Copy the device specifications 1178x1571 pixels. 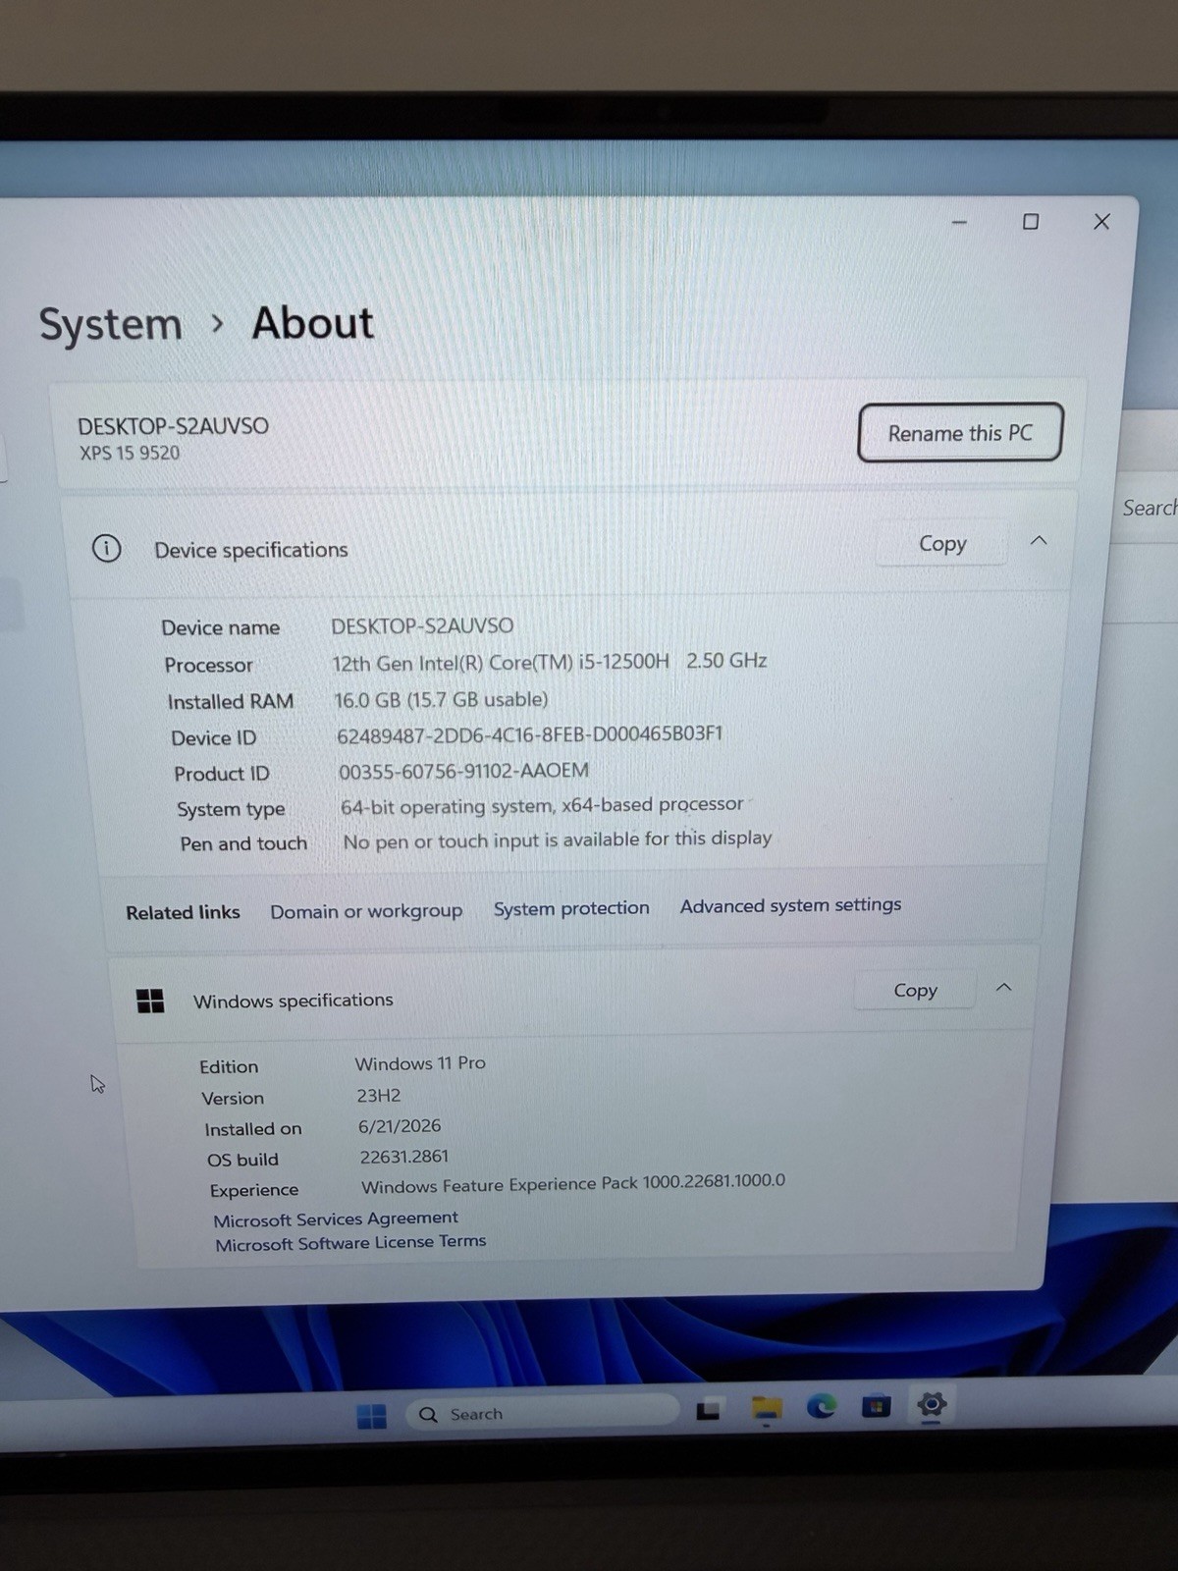click(942, 543)
